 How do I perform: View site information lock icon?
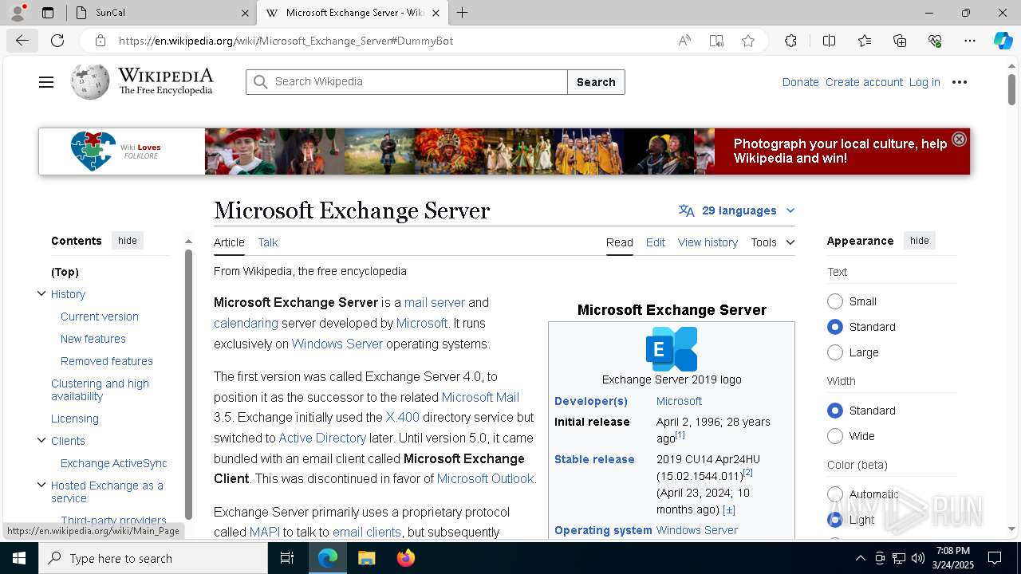coord(100,41)
